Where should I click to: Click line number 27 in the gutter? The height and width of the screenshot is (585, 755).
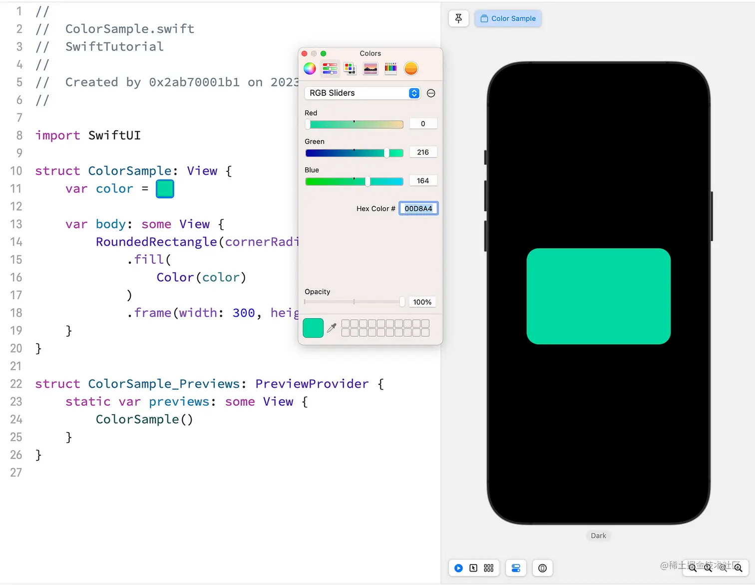pyautogui.click(x=16, y=473)
